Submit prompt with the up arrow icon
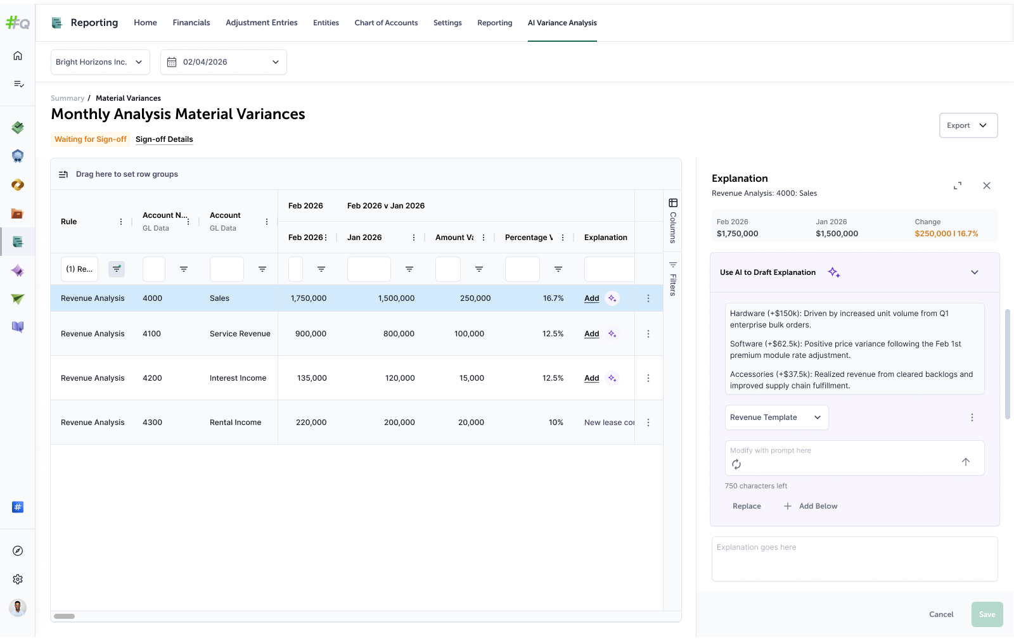The width and height of the screenshot is (1014, 641). [x=966, y=462]
